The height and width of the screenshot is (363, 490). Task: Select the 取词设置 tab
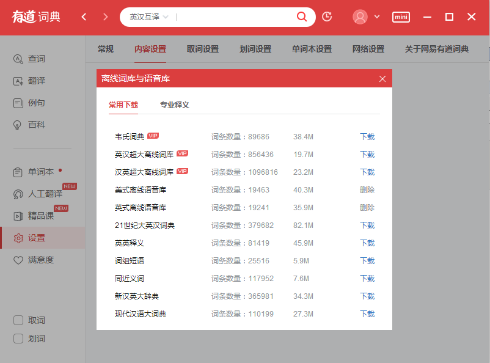pyautogui.click(x=203, y=49)
